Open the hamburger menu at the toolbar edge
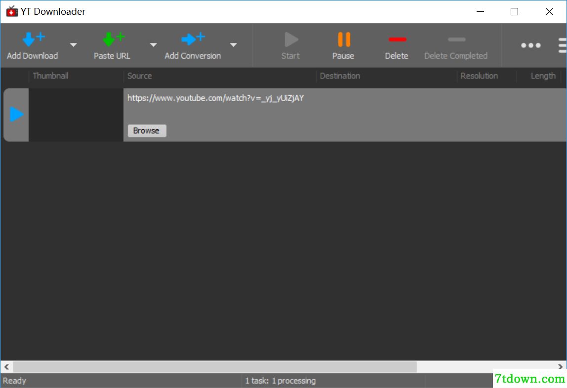This screenshot has width=567, height=388. click(x=562, y=45)
